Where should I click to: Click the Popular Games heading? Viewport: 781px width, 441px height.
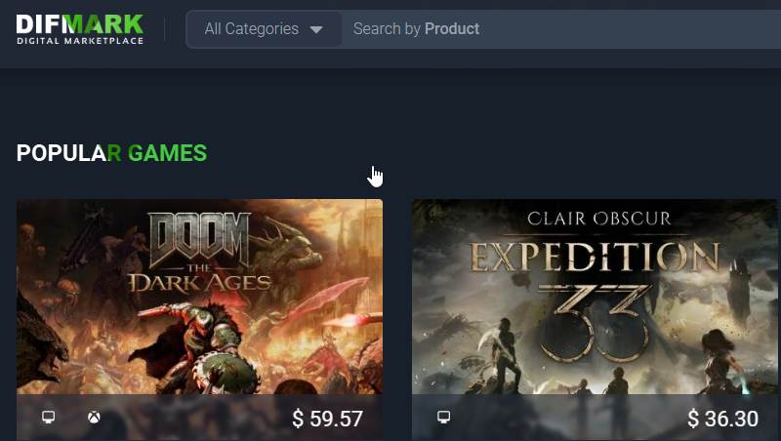(111, 153)
